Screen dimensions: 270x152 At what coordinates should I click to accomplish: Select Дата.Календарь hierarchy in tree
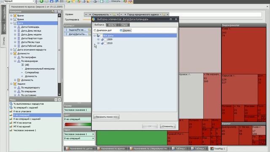pyautogui.click(x=30, y=27)
